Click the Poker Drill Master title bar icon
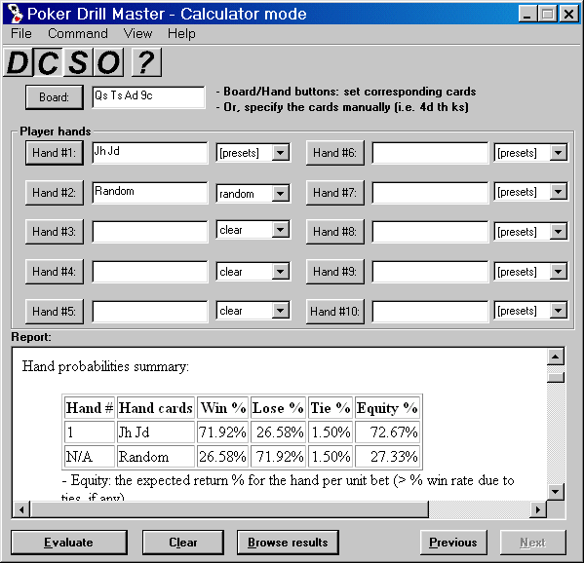 tap(15, 14)
